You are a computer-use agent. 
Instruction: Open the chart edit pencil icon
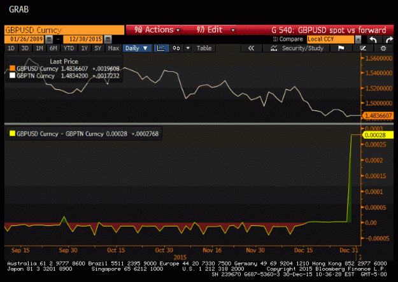(x=363, y=48)
